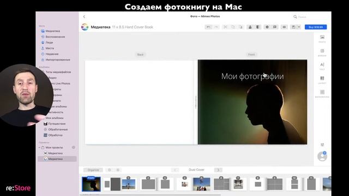
Task: Collapse the Мои проекты folder arrow
Action: [x=39, y=148]
